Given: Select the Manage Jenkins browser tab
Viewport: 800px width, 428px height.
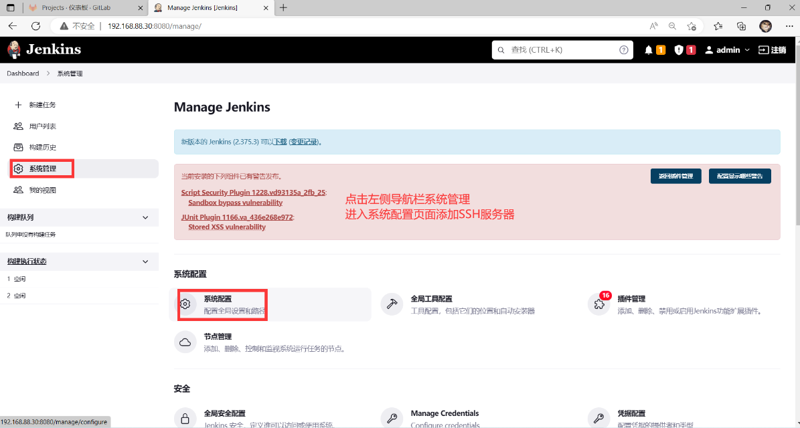Looking at the screenshot, I should click(210, 7).
